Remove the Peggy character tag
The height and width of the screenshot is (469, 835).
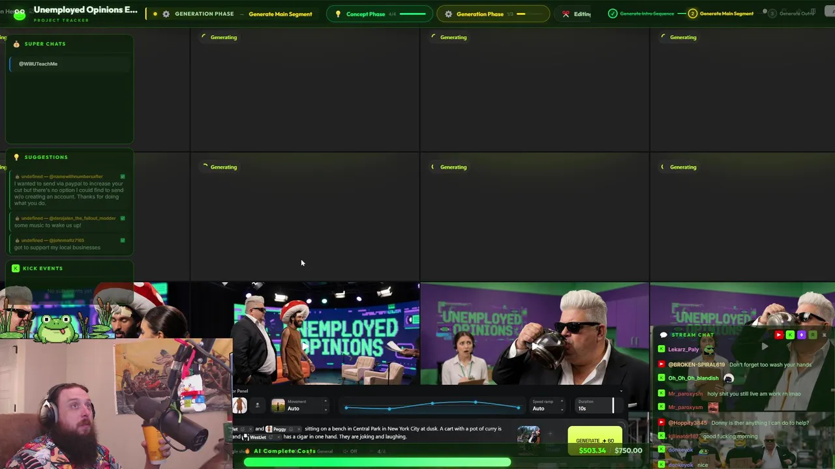click(x=299, y=429)
